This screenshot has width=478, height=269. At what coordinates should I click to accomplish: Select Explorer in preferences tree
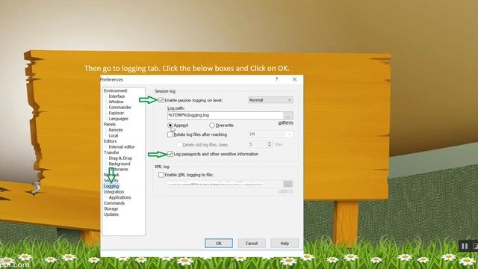click(x=117, y=113)
